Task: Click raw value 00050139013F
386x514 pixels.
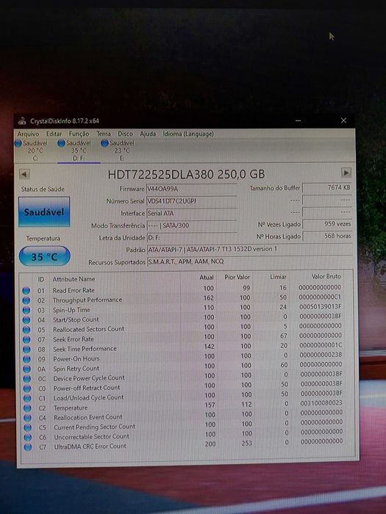Action: 321,307
